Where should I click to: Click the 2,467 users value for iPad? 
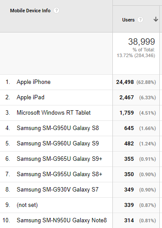[x=126, y=98]
